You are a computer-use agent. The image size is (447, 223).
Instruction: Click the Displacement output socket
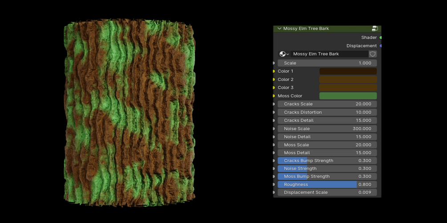pos(381,46)
